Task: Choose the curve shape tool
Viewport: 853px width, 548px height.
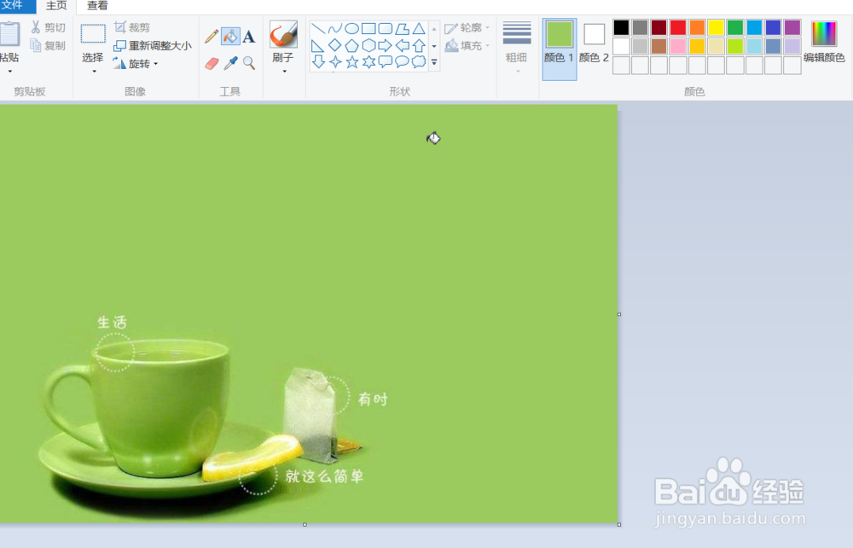Action: pos(334,28)
